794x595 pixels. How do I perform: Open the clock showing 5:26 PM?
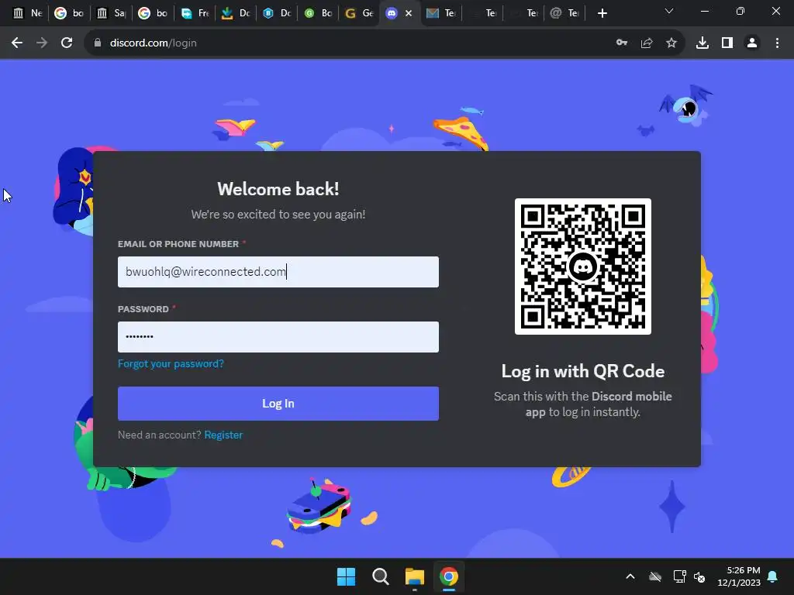coord(739,576)
